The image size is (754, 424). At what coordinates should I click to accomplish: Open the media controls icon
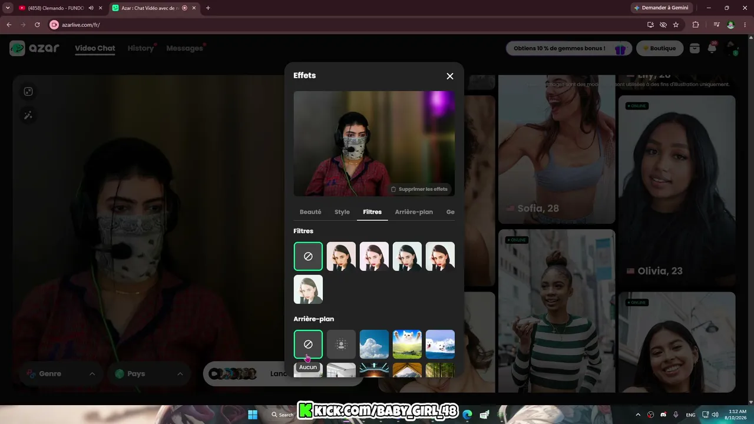pyautogui.click(x=716, y=25)
